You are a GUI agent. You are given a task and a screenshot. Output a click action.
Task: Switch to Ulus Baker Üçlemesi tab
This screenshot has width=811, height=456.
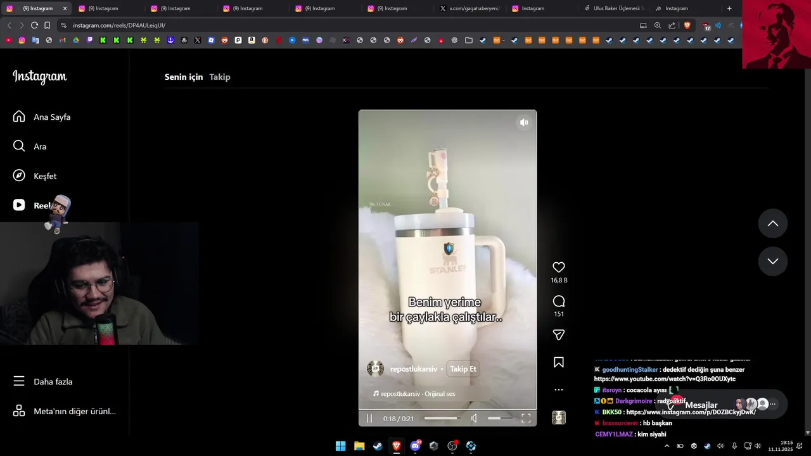coord(613,8)
